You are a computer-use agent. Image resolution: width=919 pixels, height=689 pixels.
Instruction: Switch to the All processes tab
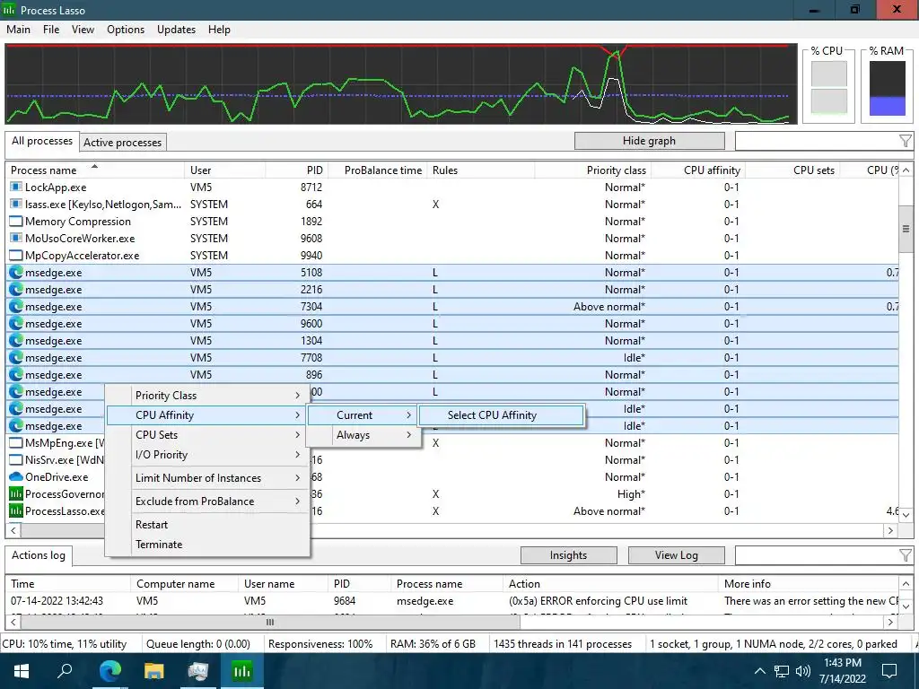tap(41, 141)
